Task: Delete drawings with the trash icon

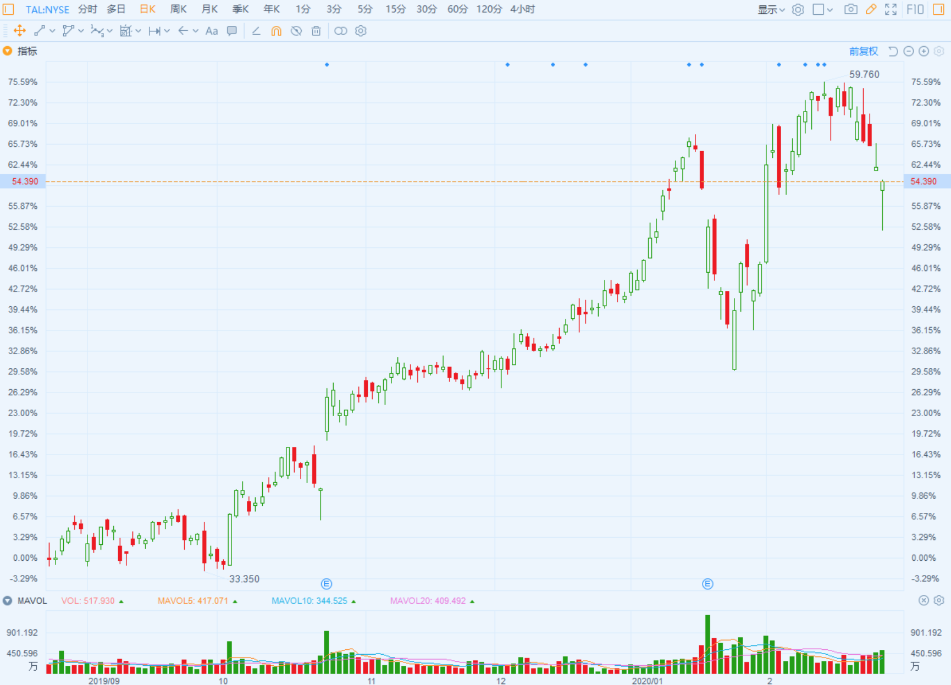Action: point(316,31)
